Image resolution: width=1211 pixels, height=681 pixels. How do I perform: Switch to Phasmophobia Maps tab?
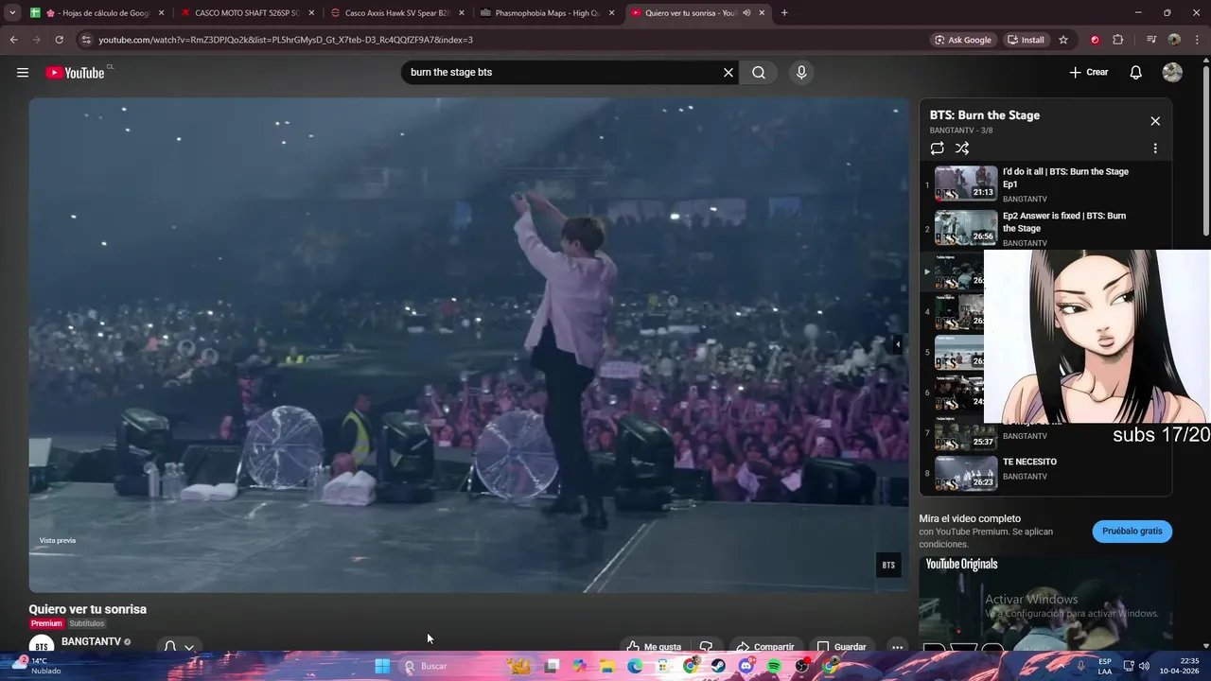(x=547, y=13)
